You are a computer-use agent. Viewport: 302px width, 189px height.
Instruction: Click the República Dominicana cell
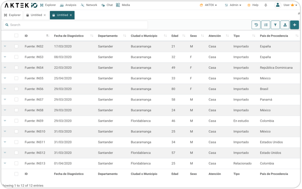[x=276, y=68]
